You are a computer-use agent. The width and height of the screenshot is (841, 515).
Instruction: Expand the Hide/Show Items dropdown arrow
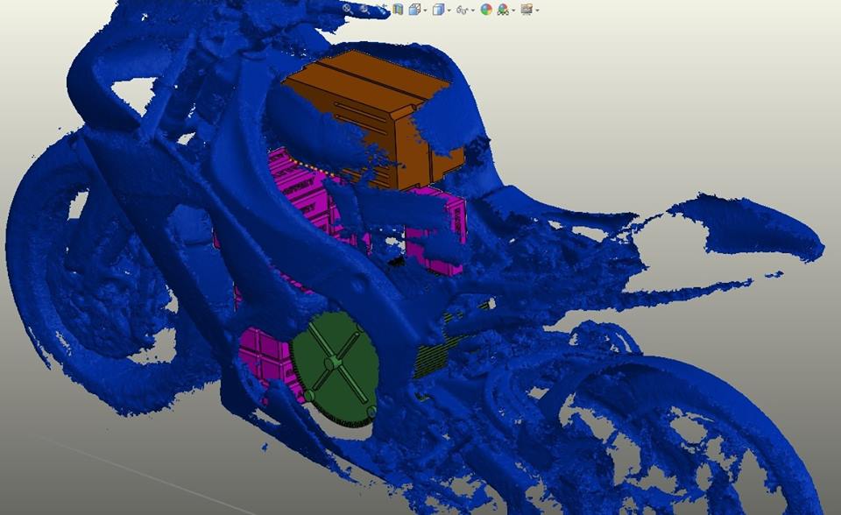click(471, 11)
